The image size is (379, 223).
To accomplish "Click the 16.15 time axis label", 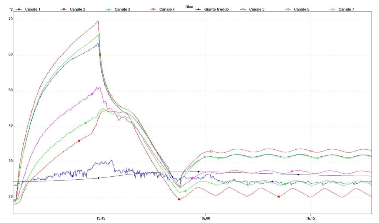I will click(x=310, y=219).
